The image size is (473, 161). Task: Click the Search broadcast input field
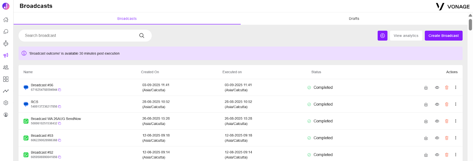click(x=85, y=36)
